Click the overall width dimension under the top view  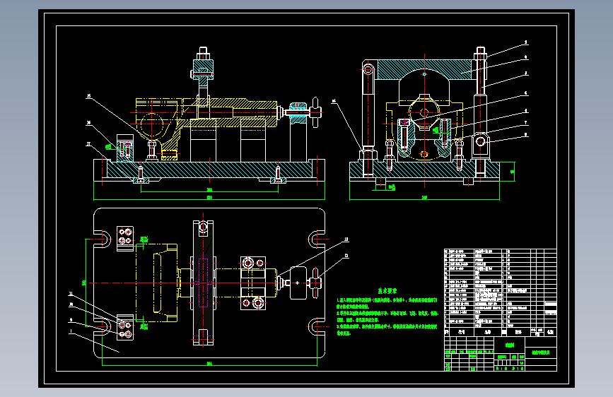tap(209, 365)
